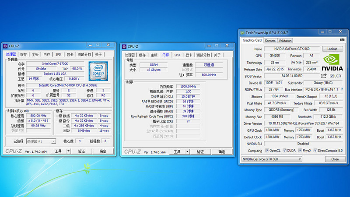
Task: Click the CPU name Intel Core i7 6700K
Action: click(55, 63)
